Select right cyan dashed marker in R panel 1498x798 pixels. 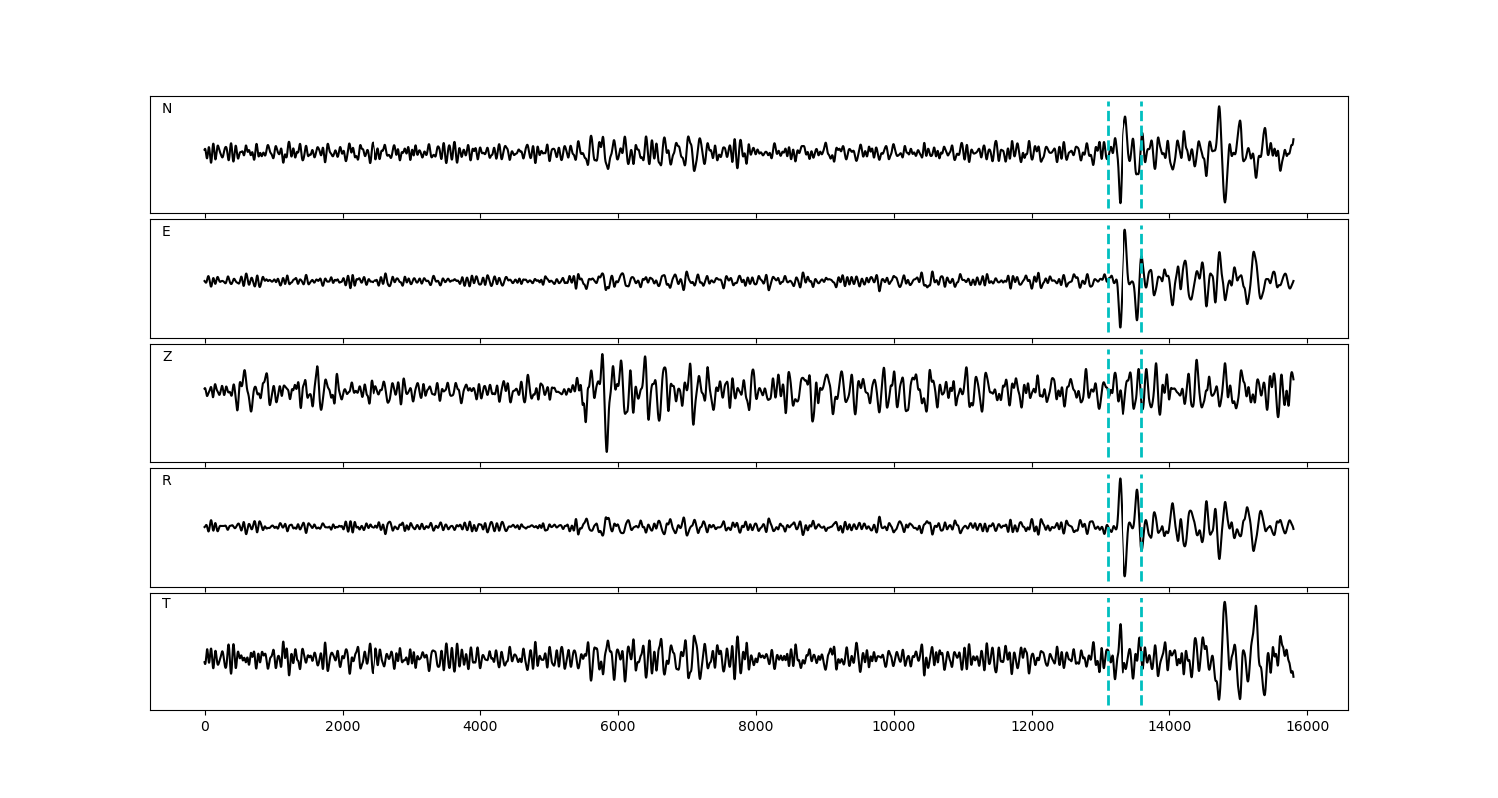tap(1141, 549)
